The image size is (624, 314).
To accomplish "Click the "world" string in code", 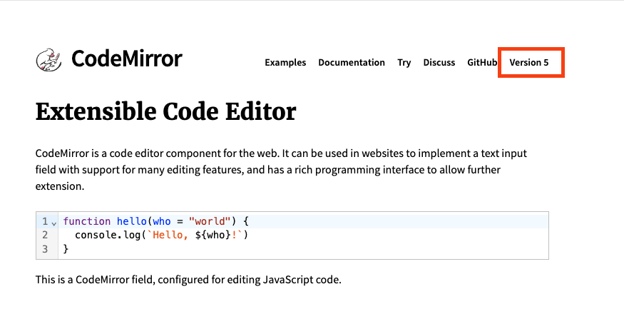I will 210,221.
